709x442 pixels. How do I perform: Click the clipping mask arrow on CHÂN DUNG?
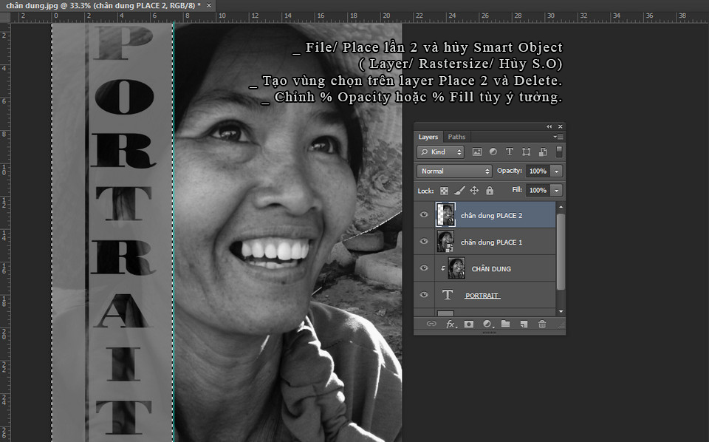(x=442, y=268)
